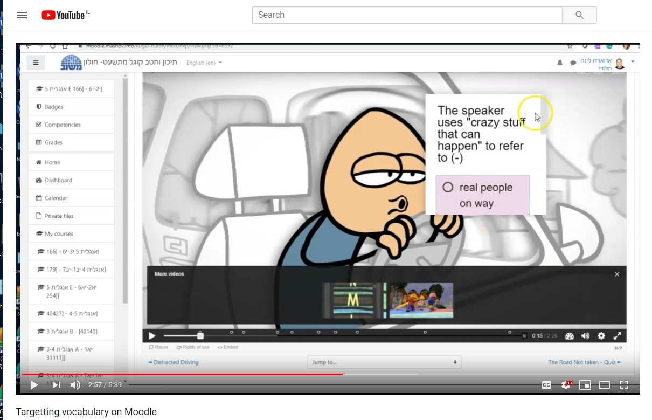Viewport: 652px width, 420px height.
Task: Play the YouTube video
Action: click(34, 385)
